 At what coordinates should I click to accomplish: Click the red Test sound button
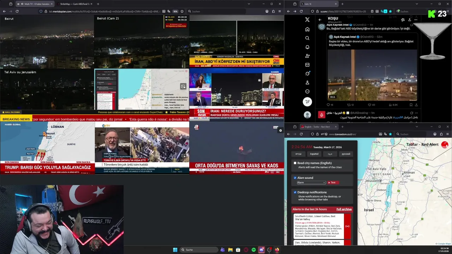click(x=333, y=182)
